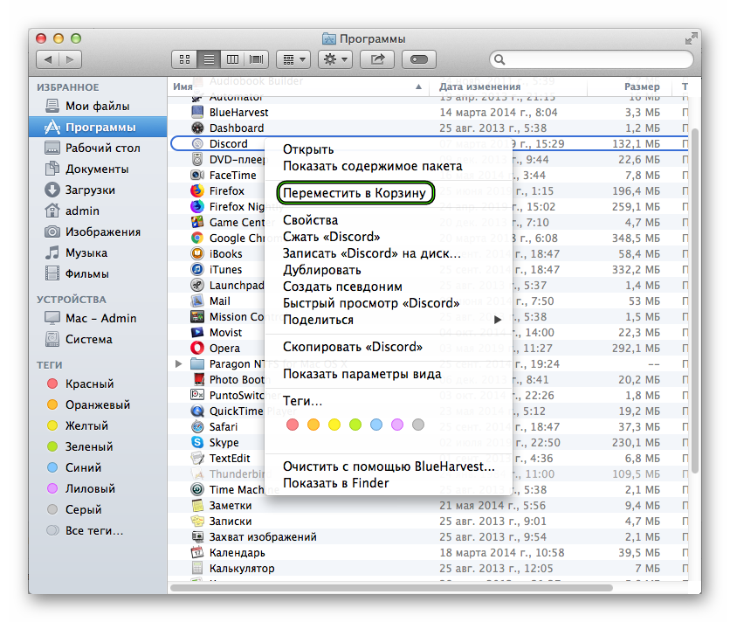The height and width of the screenshot is (622, 730).
Task: Switch to column view mode
Action: (232, 59)
